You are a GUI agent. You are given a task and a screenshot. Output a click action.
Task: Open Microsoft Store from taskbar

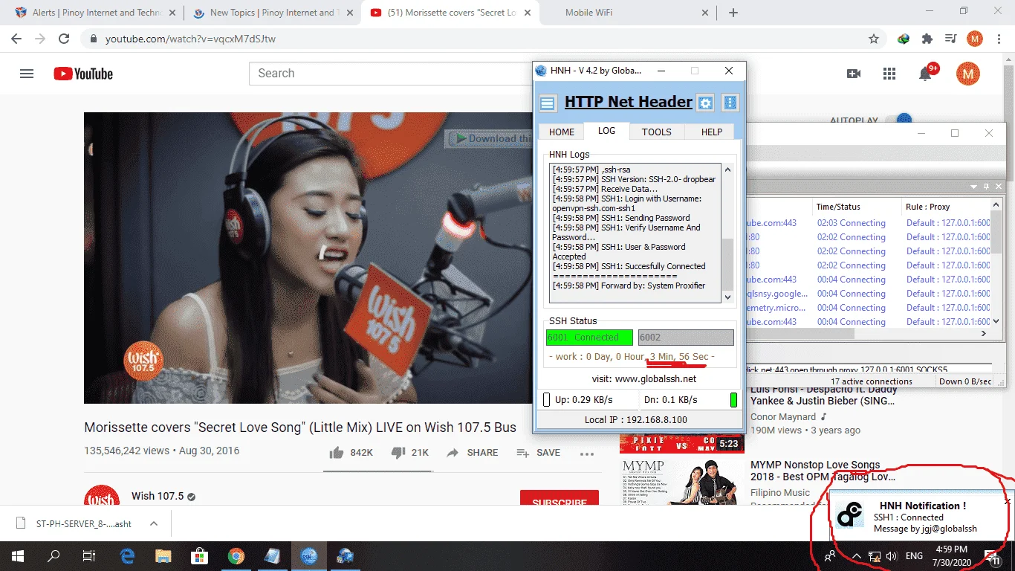point(199,556)
